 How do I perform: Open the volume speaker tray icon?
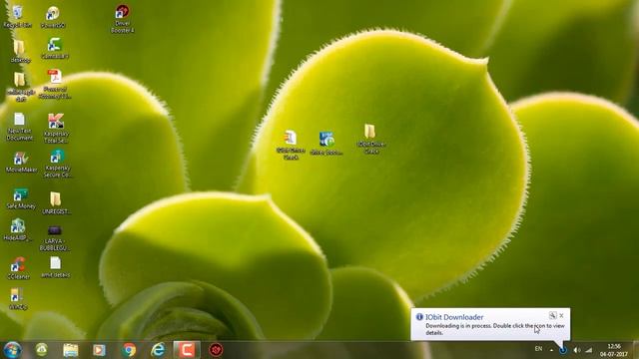(x=577, y=350)
